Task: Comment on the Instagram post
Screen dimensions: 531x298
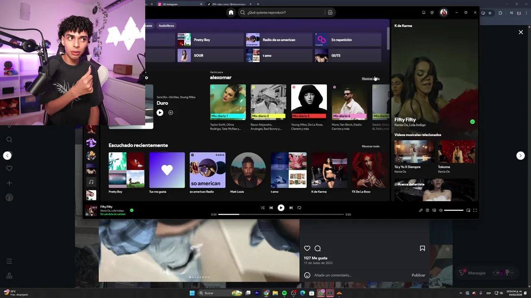Action: point(318,248)
